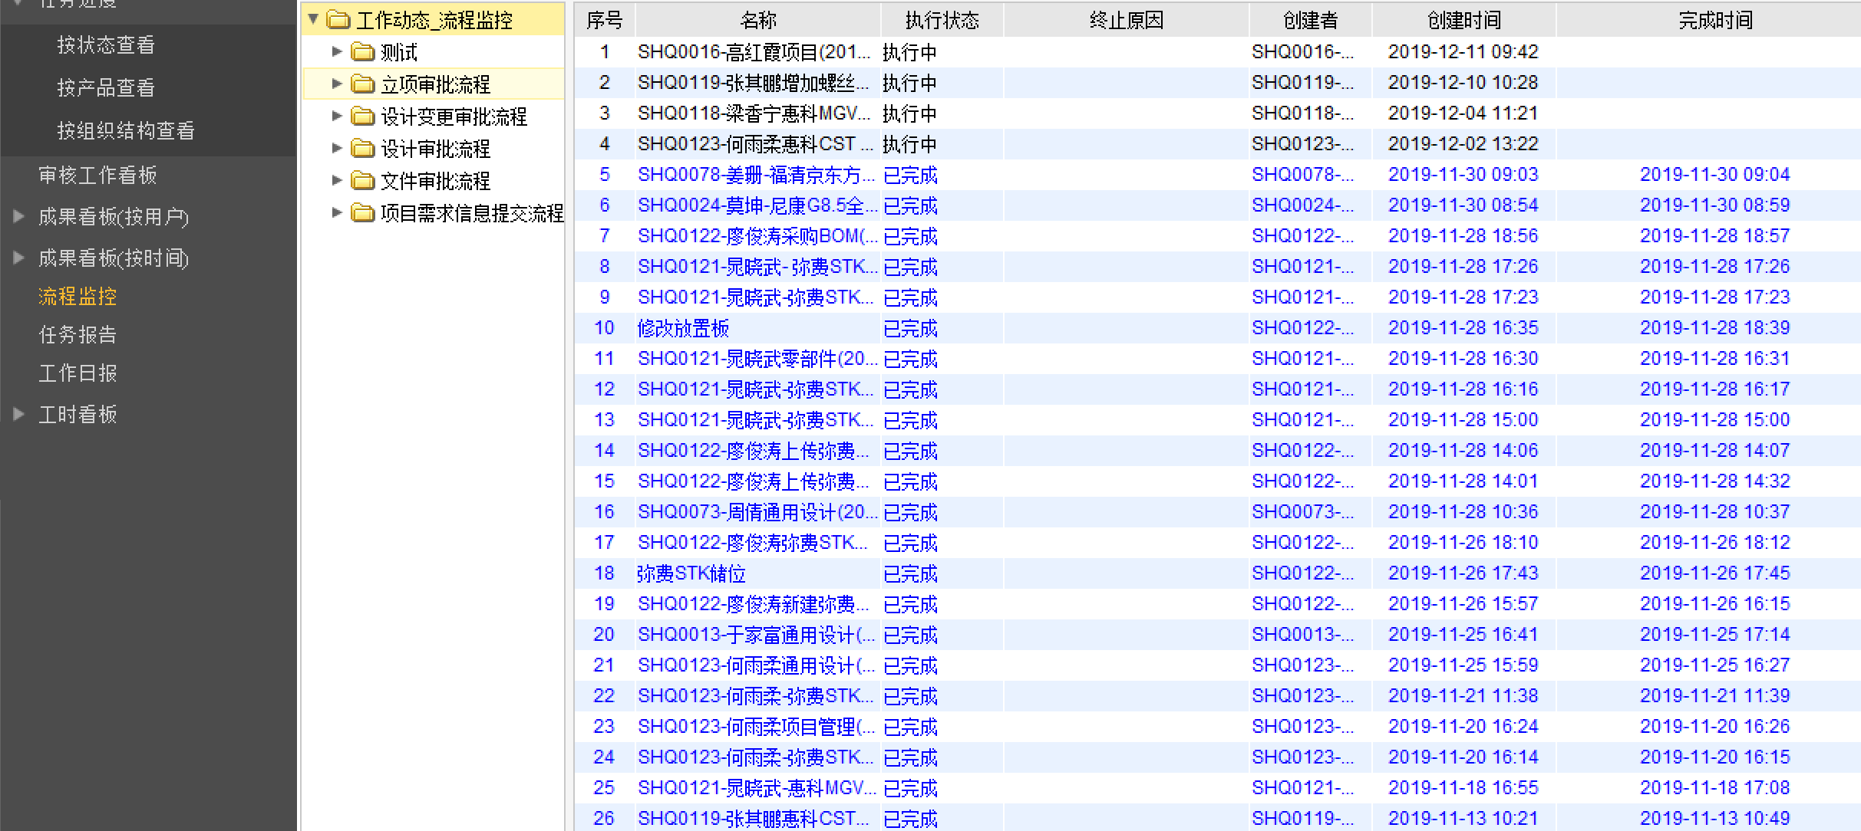This screenshot has width=1861, height=831.
Task: Click the 文件审批流程 folder icon
Action: coord(362,181)
